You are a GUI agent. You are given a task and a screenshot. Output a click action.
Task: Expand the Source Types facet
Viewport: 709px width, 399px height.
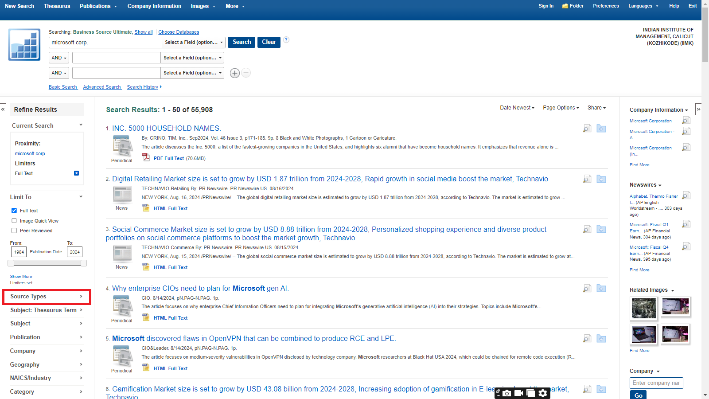(47, 297)
